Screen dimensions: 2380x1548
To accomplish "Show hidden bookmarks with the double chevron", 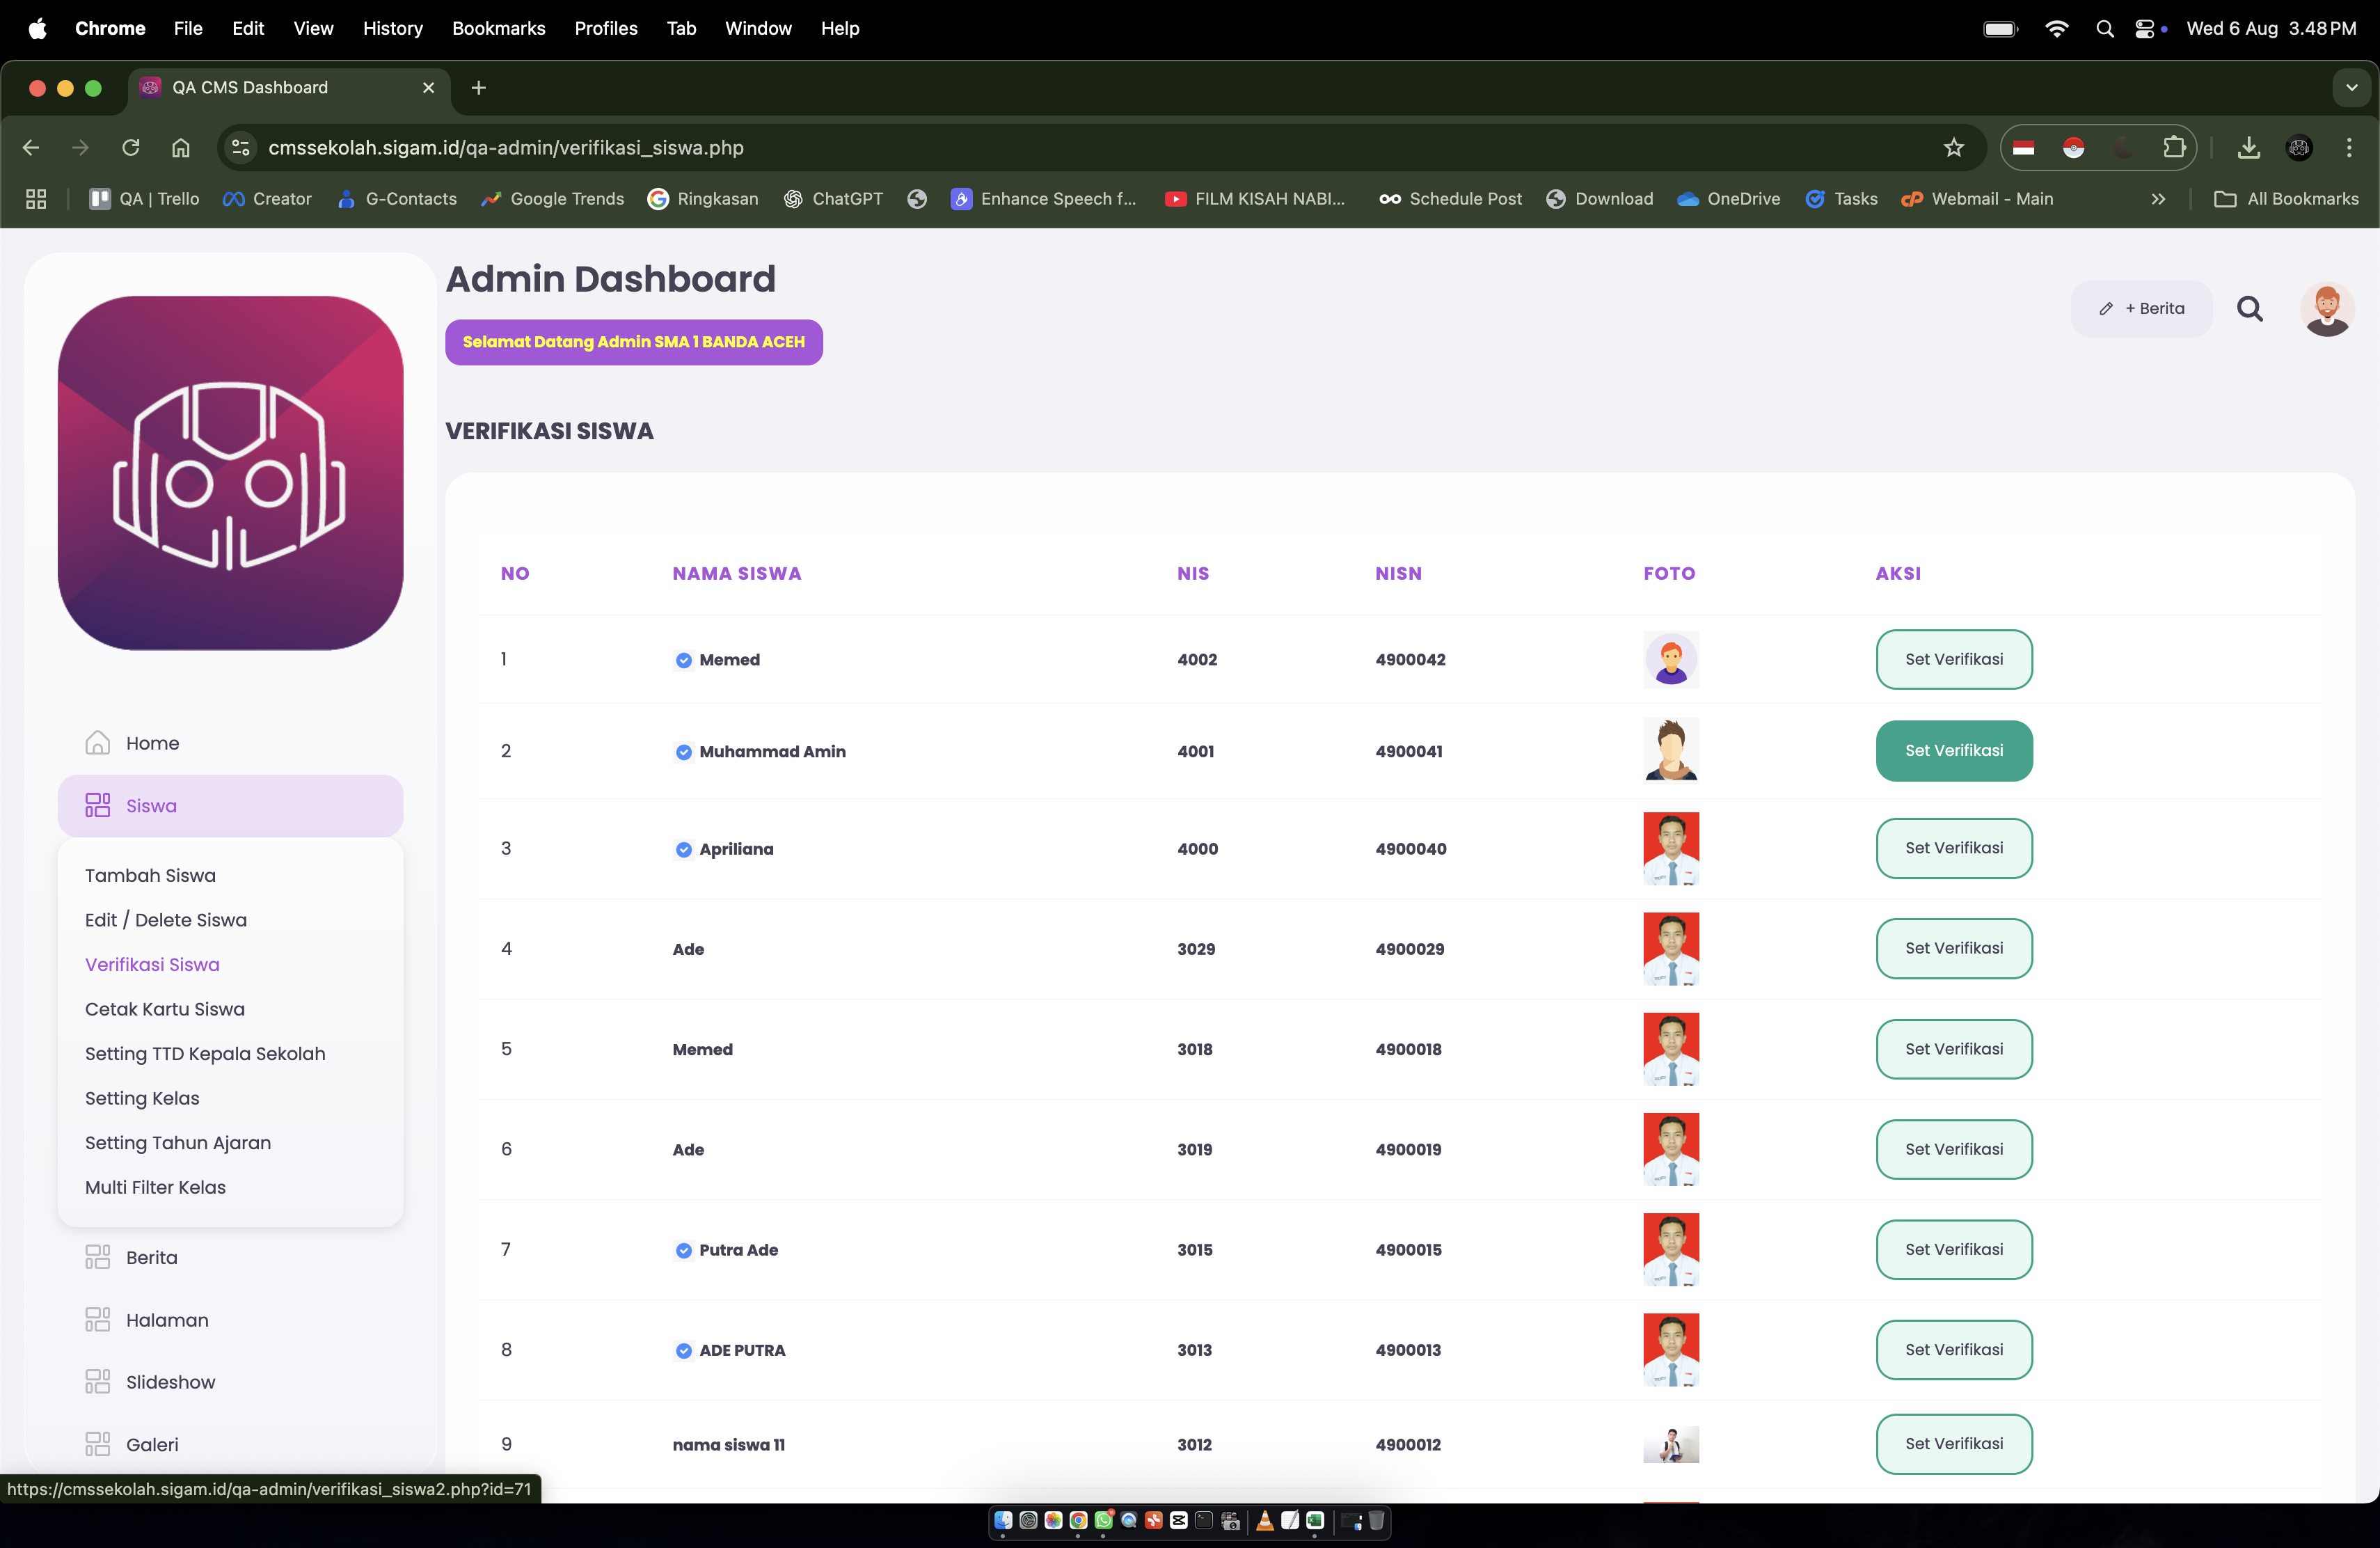I will pos(2158,199).
